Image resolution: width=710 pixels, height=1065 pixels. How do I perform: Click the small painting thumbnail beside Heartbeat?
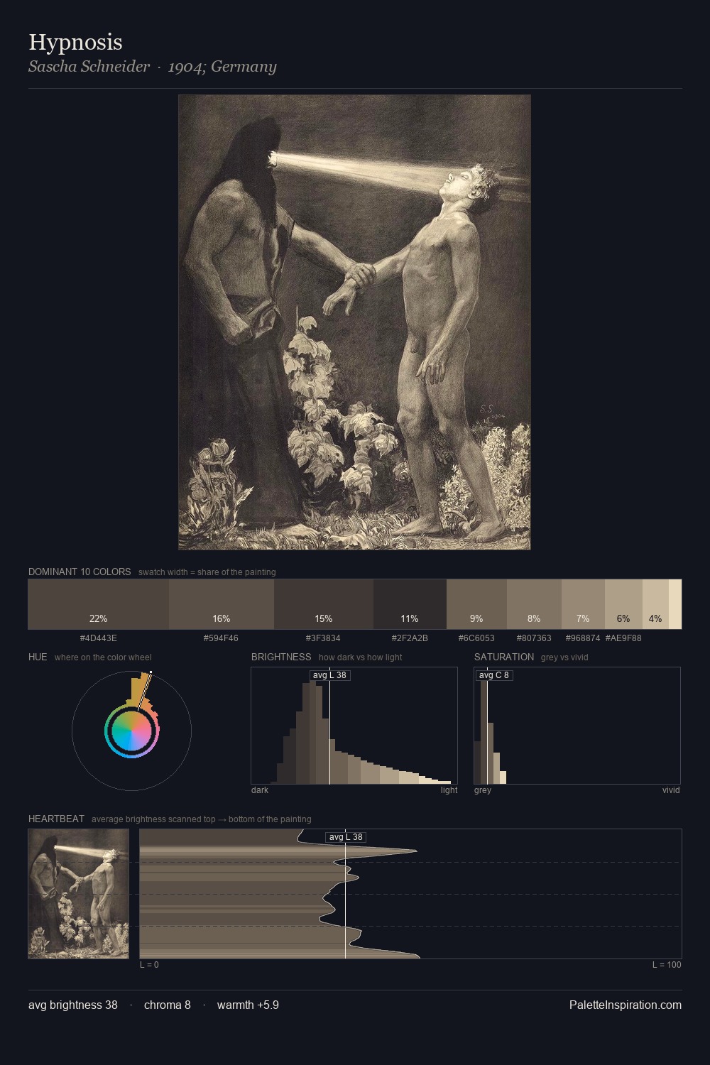tap(79, 894)
